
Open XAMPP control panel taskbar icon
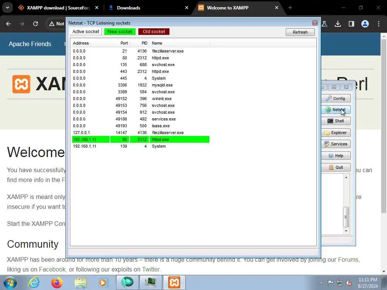point(174,282)
